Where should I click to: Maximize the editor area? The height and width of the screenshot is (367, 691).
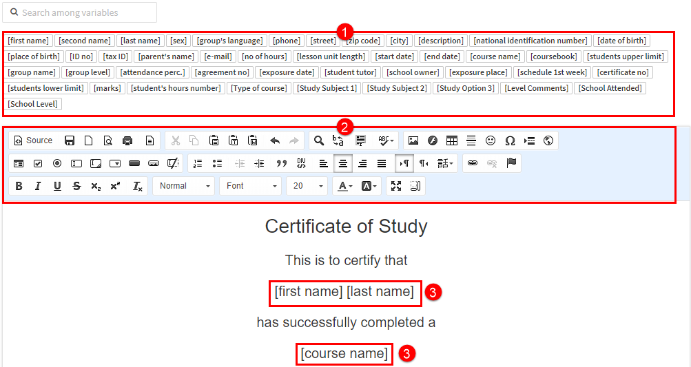coord(395,186)
